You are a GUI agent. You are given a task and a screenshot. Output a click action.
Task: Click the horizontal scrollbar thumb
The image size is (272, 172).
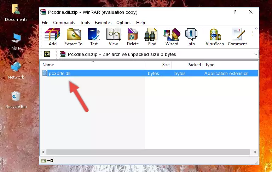(148, 152)
